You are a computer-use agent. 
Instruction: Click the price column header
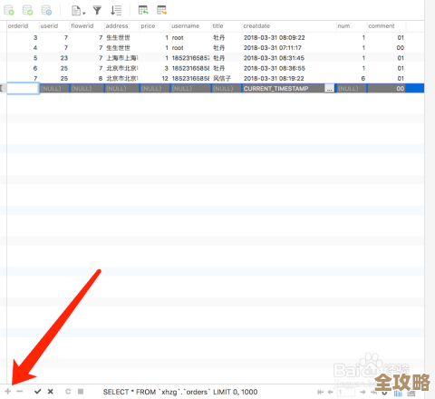click(x=148, y=26)
